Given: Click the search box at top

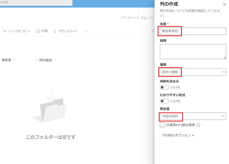Looking at the screenshot, I should click(36, 2).
